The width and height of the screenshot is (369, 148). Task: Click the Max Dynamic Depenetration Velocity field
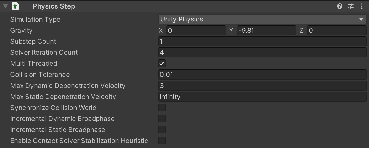(x=262, y=86)
